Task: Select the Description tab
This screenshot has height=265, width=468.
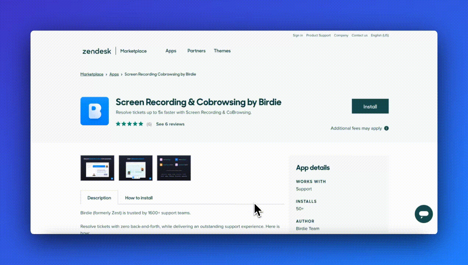Action: pos(99,198)
